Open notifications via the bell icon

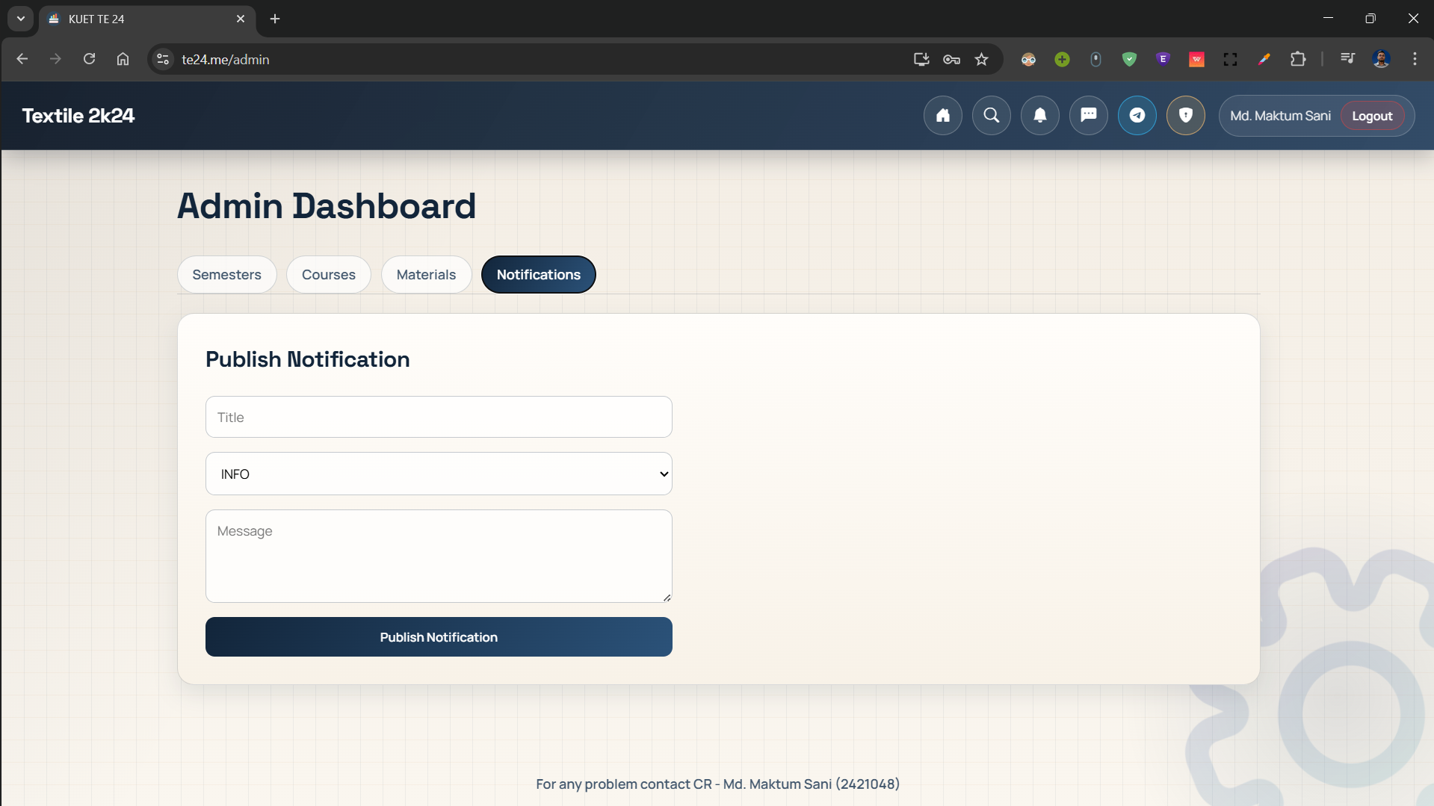[x=1039, y=115]
